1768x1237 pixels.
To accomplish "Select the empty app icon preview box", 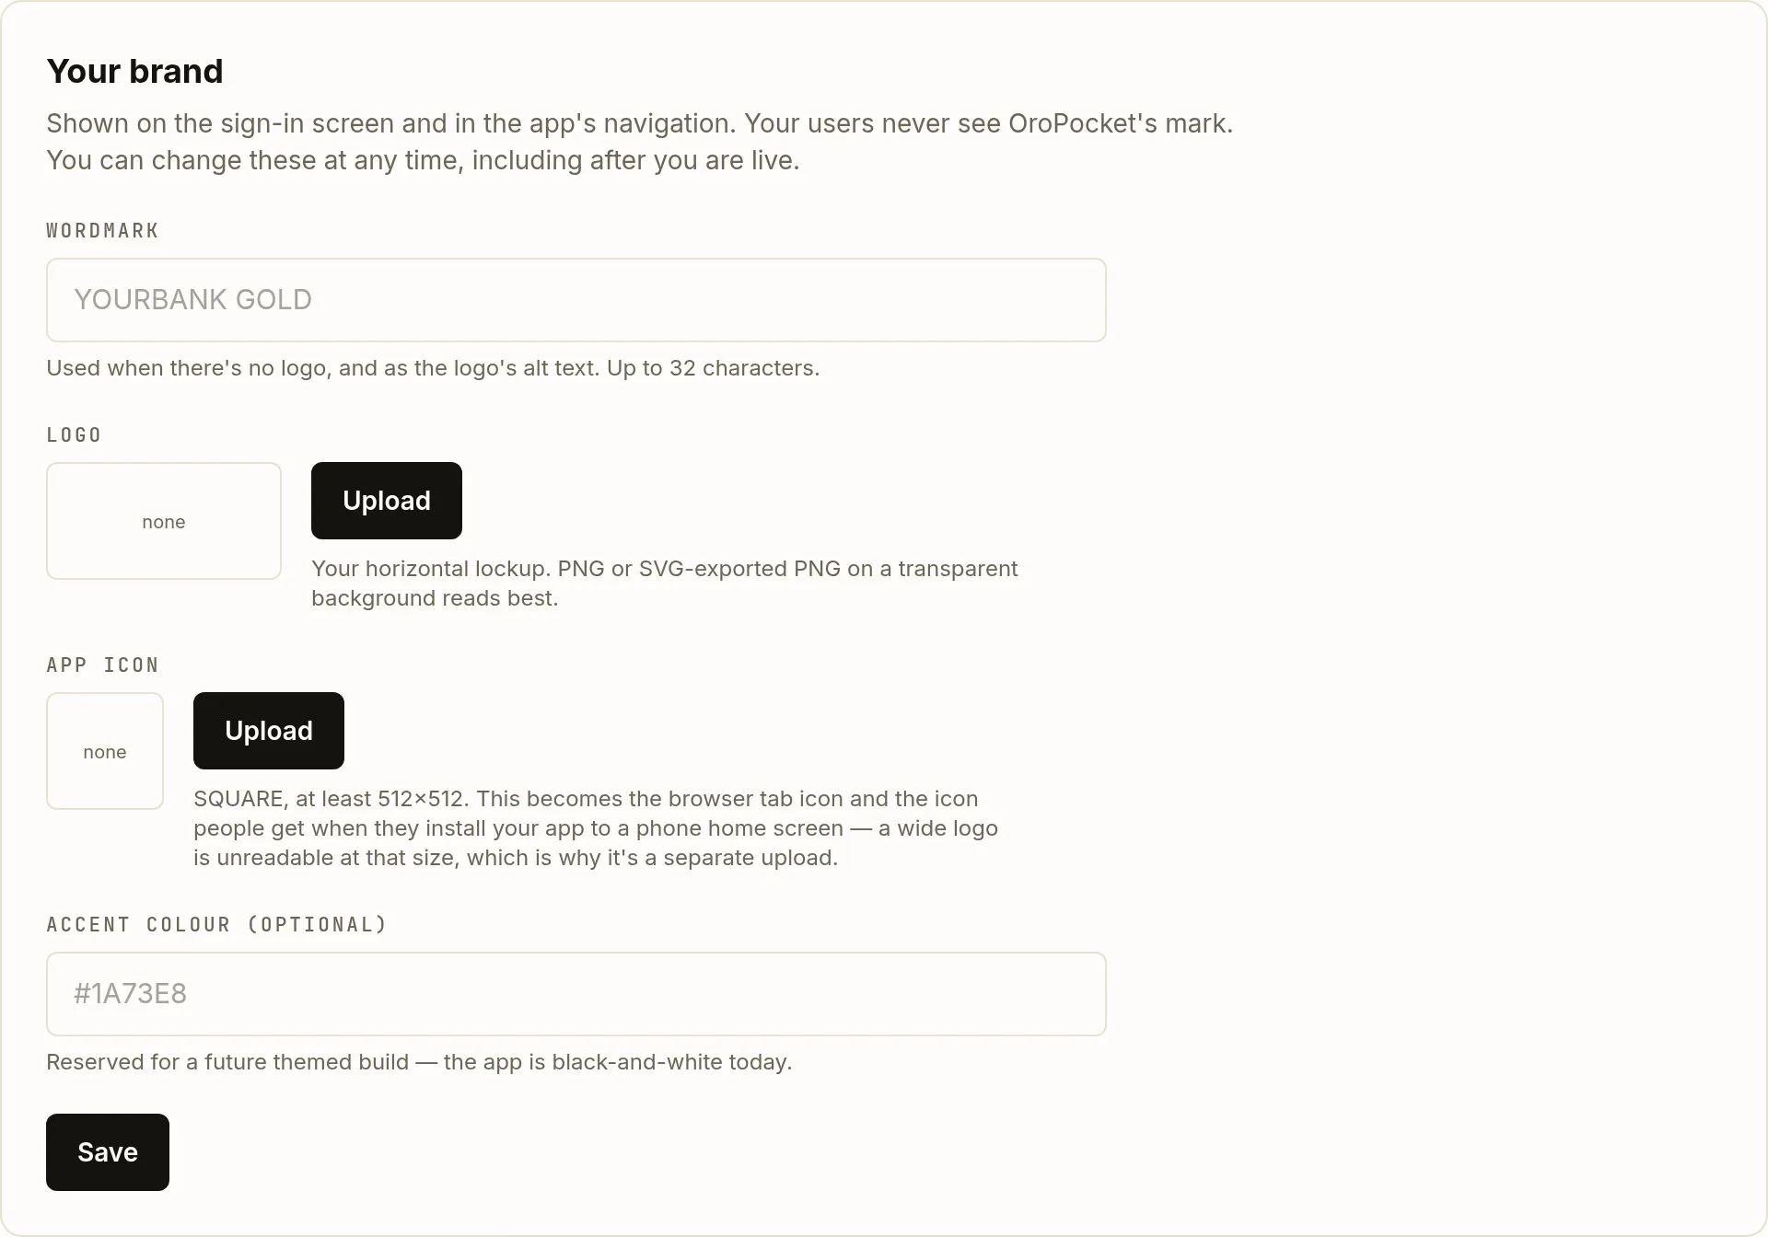I will click(105, 751).
